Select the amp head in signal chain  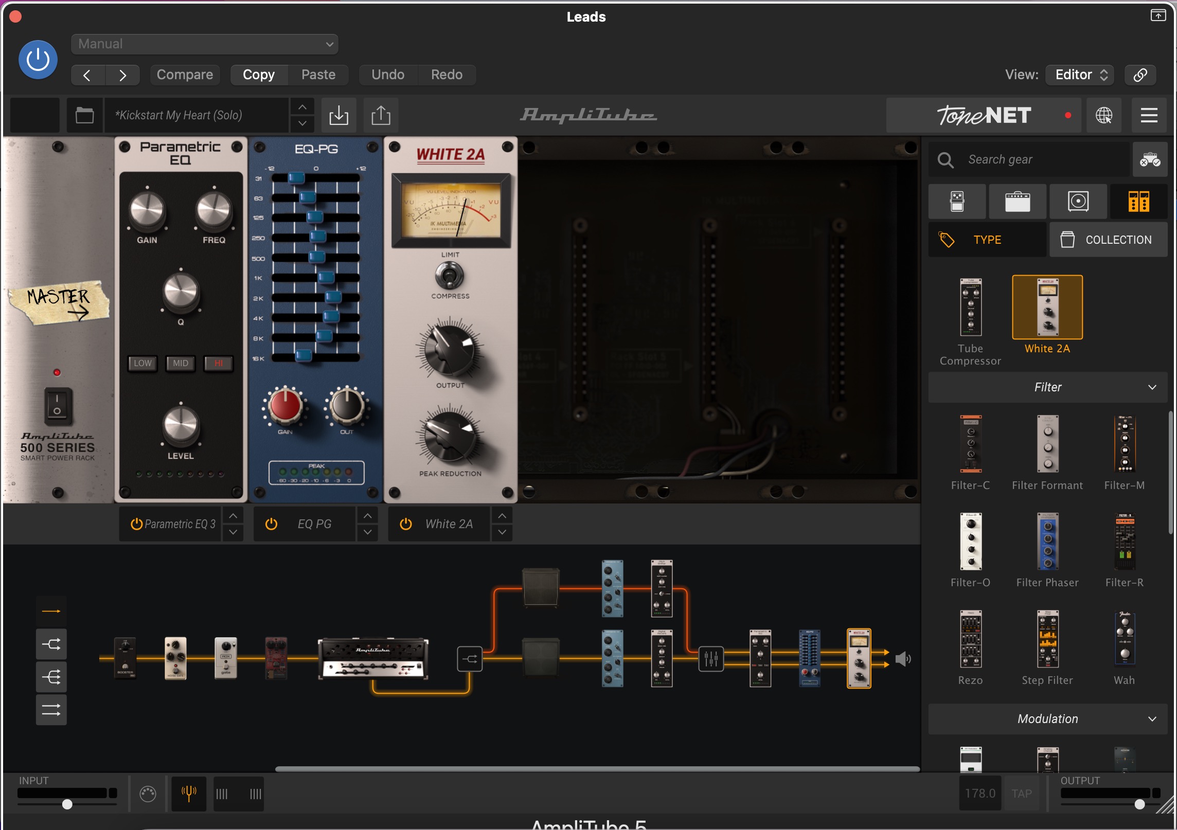pos(373,659)
